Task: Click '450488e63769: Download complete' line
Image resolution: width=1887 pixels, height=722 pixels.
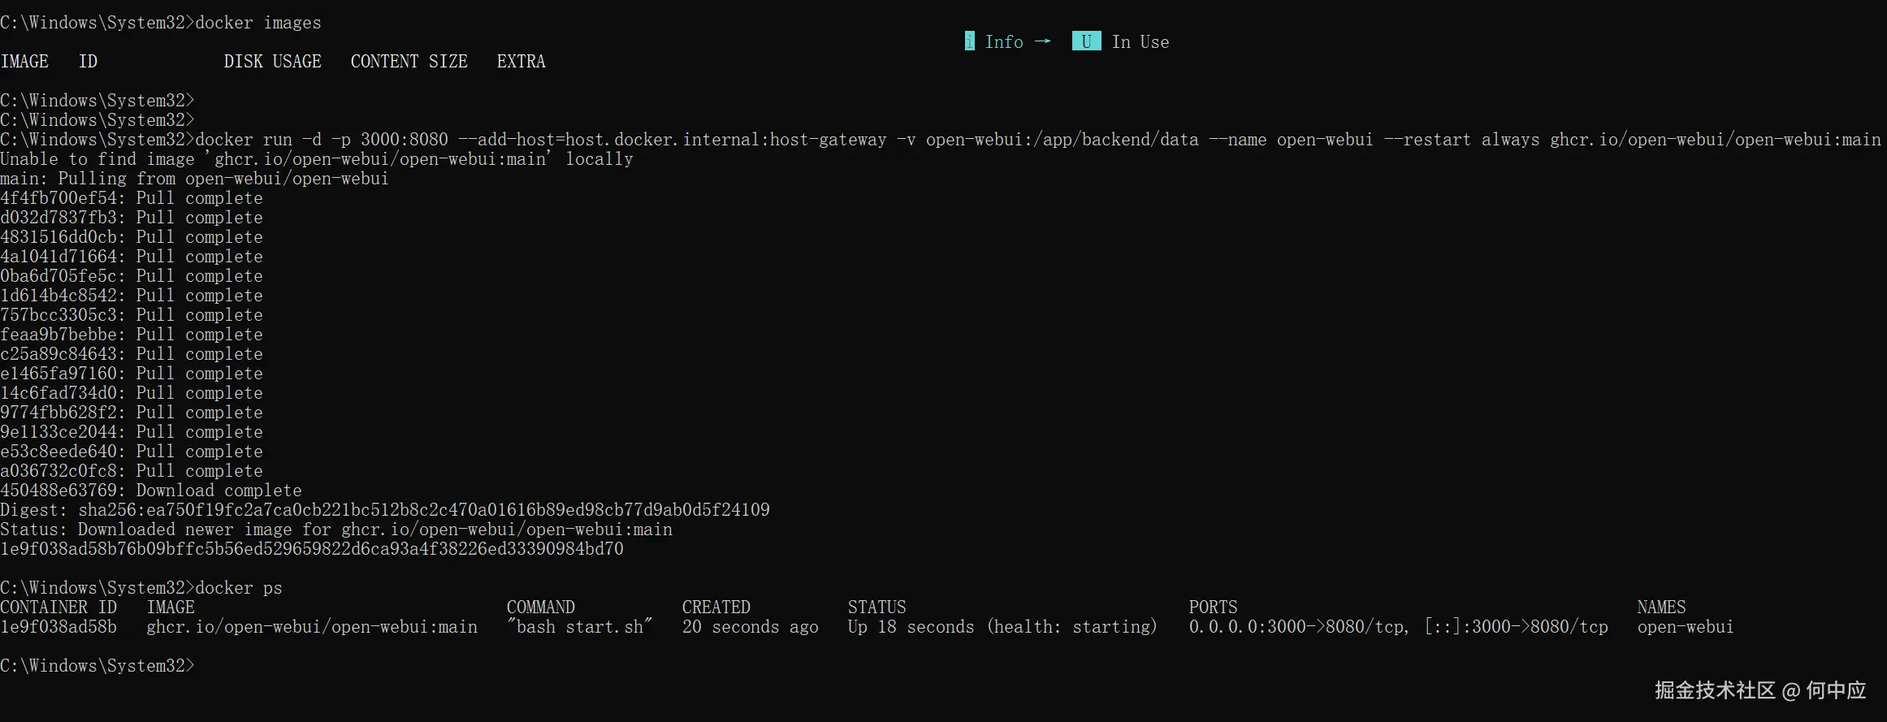Action: [x=151, y=491]
